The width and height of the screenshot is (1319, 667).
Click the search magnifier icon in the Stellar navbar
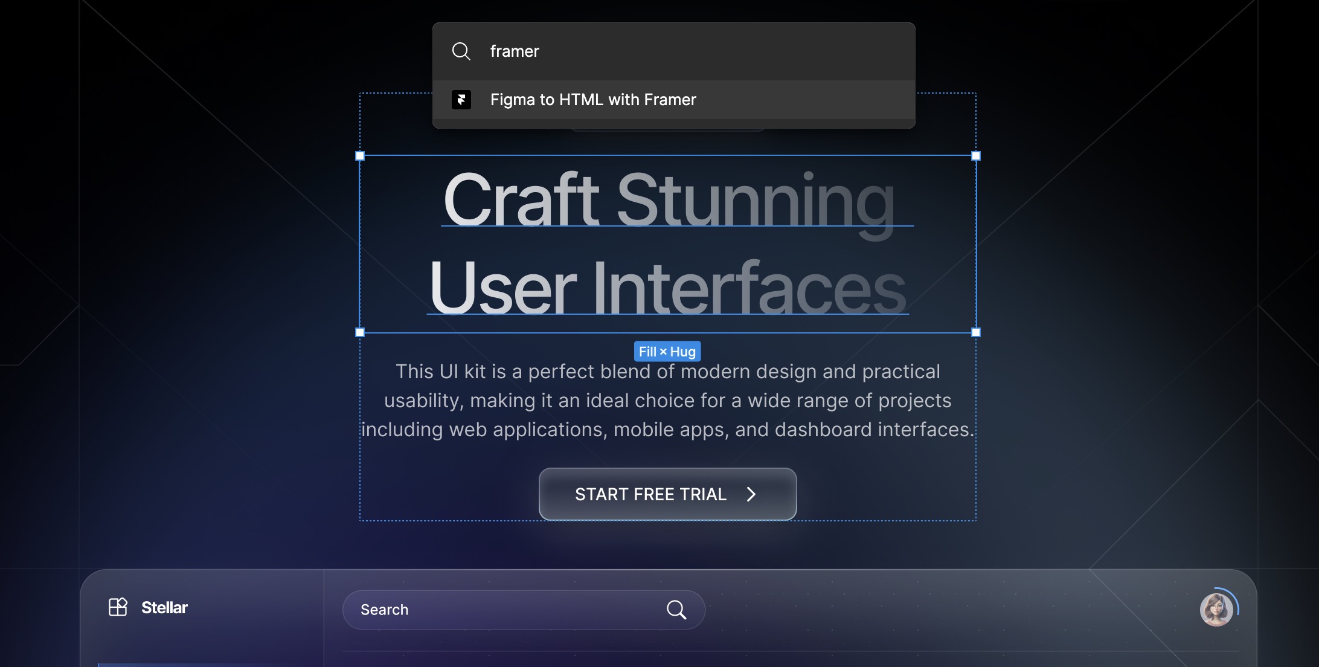coord(677,610)
